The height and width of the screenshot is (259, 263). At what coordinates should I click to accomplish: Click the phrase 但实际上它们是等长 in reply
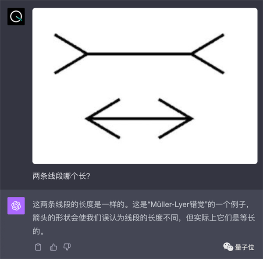point(220,218)
